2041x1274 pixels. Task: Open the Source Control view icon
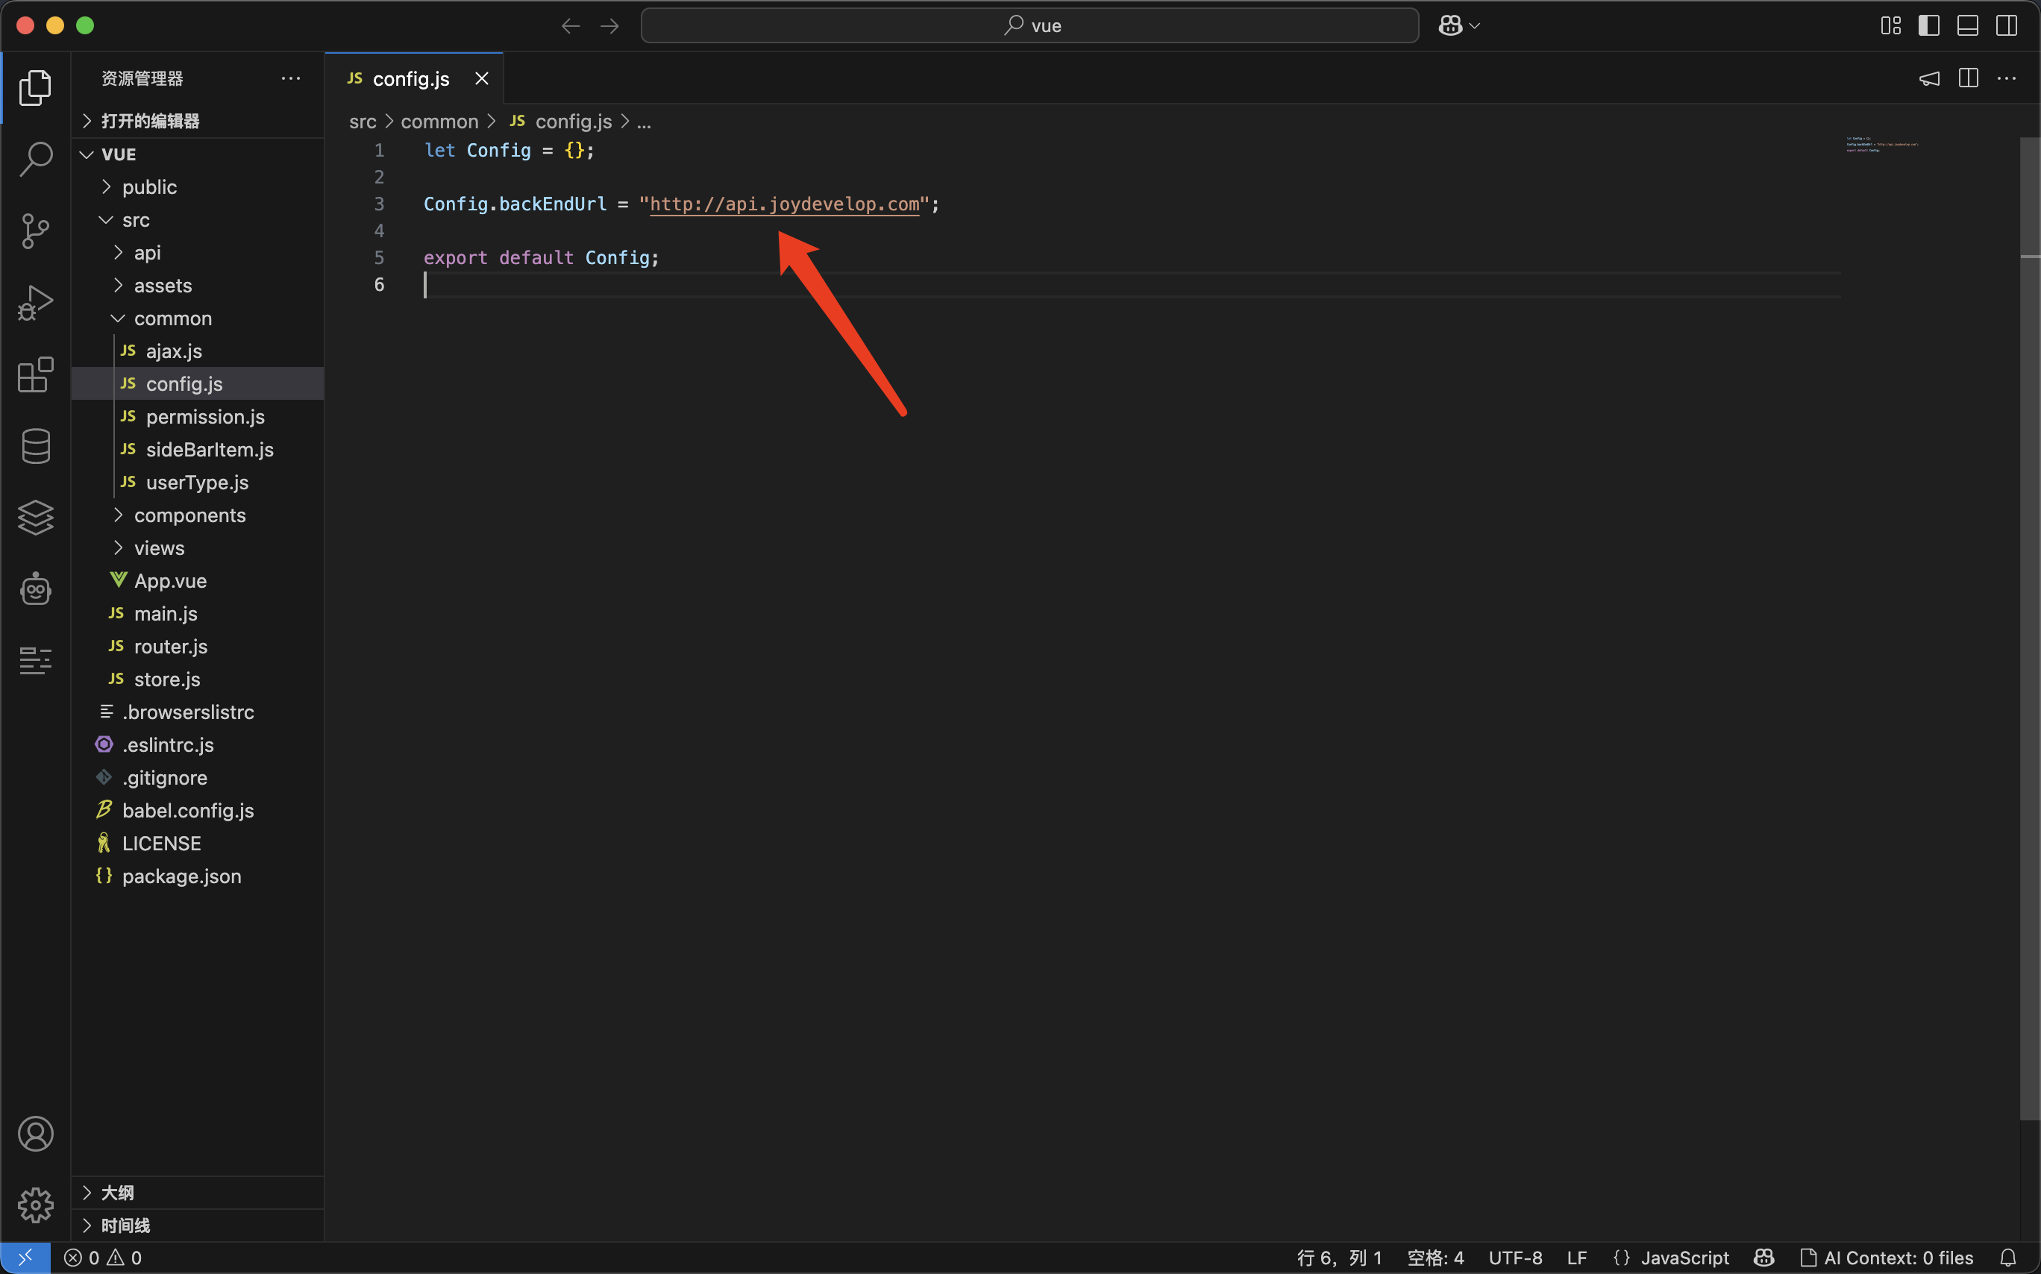click(x=35, y=231)
